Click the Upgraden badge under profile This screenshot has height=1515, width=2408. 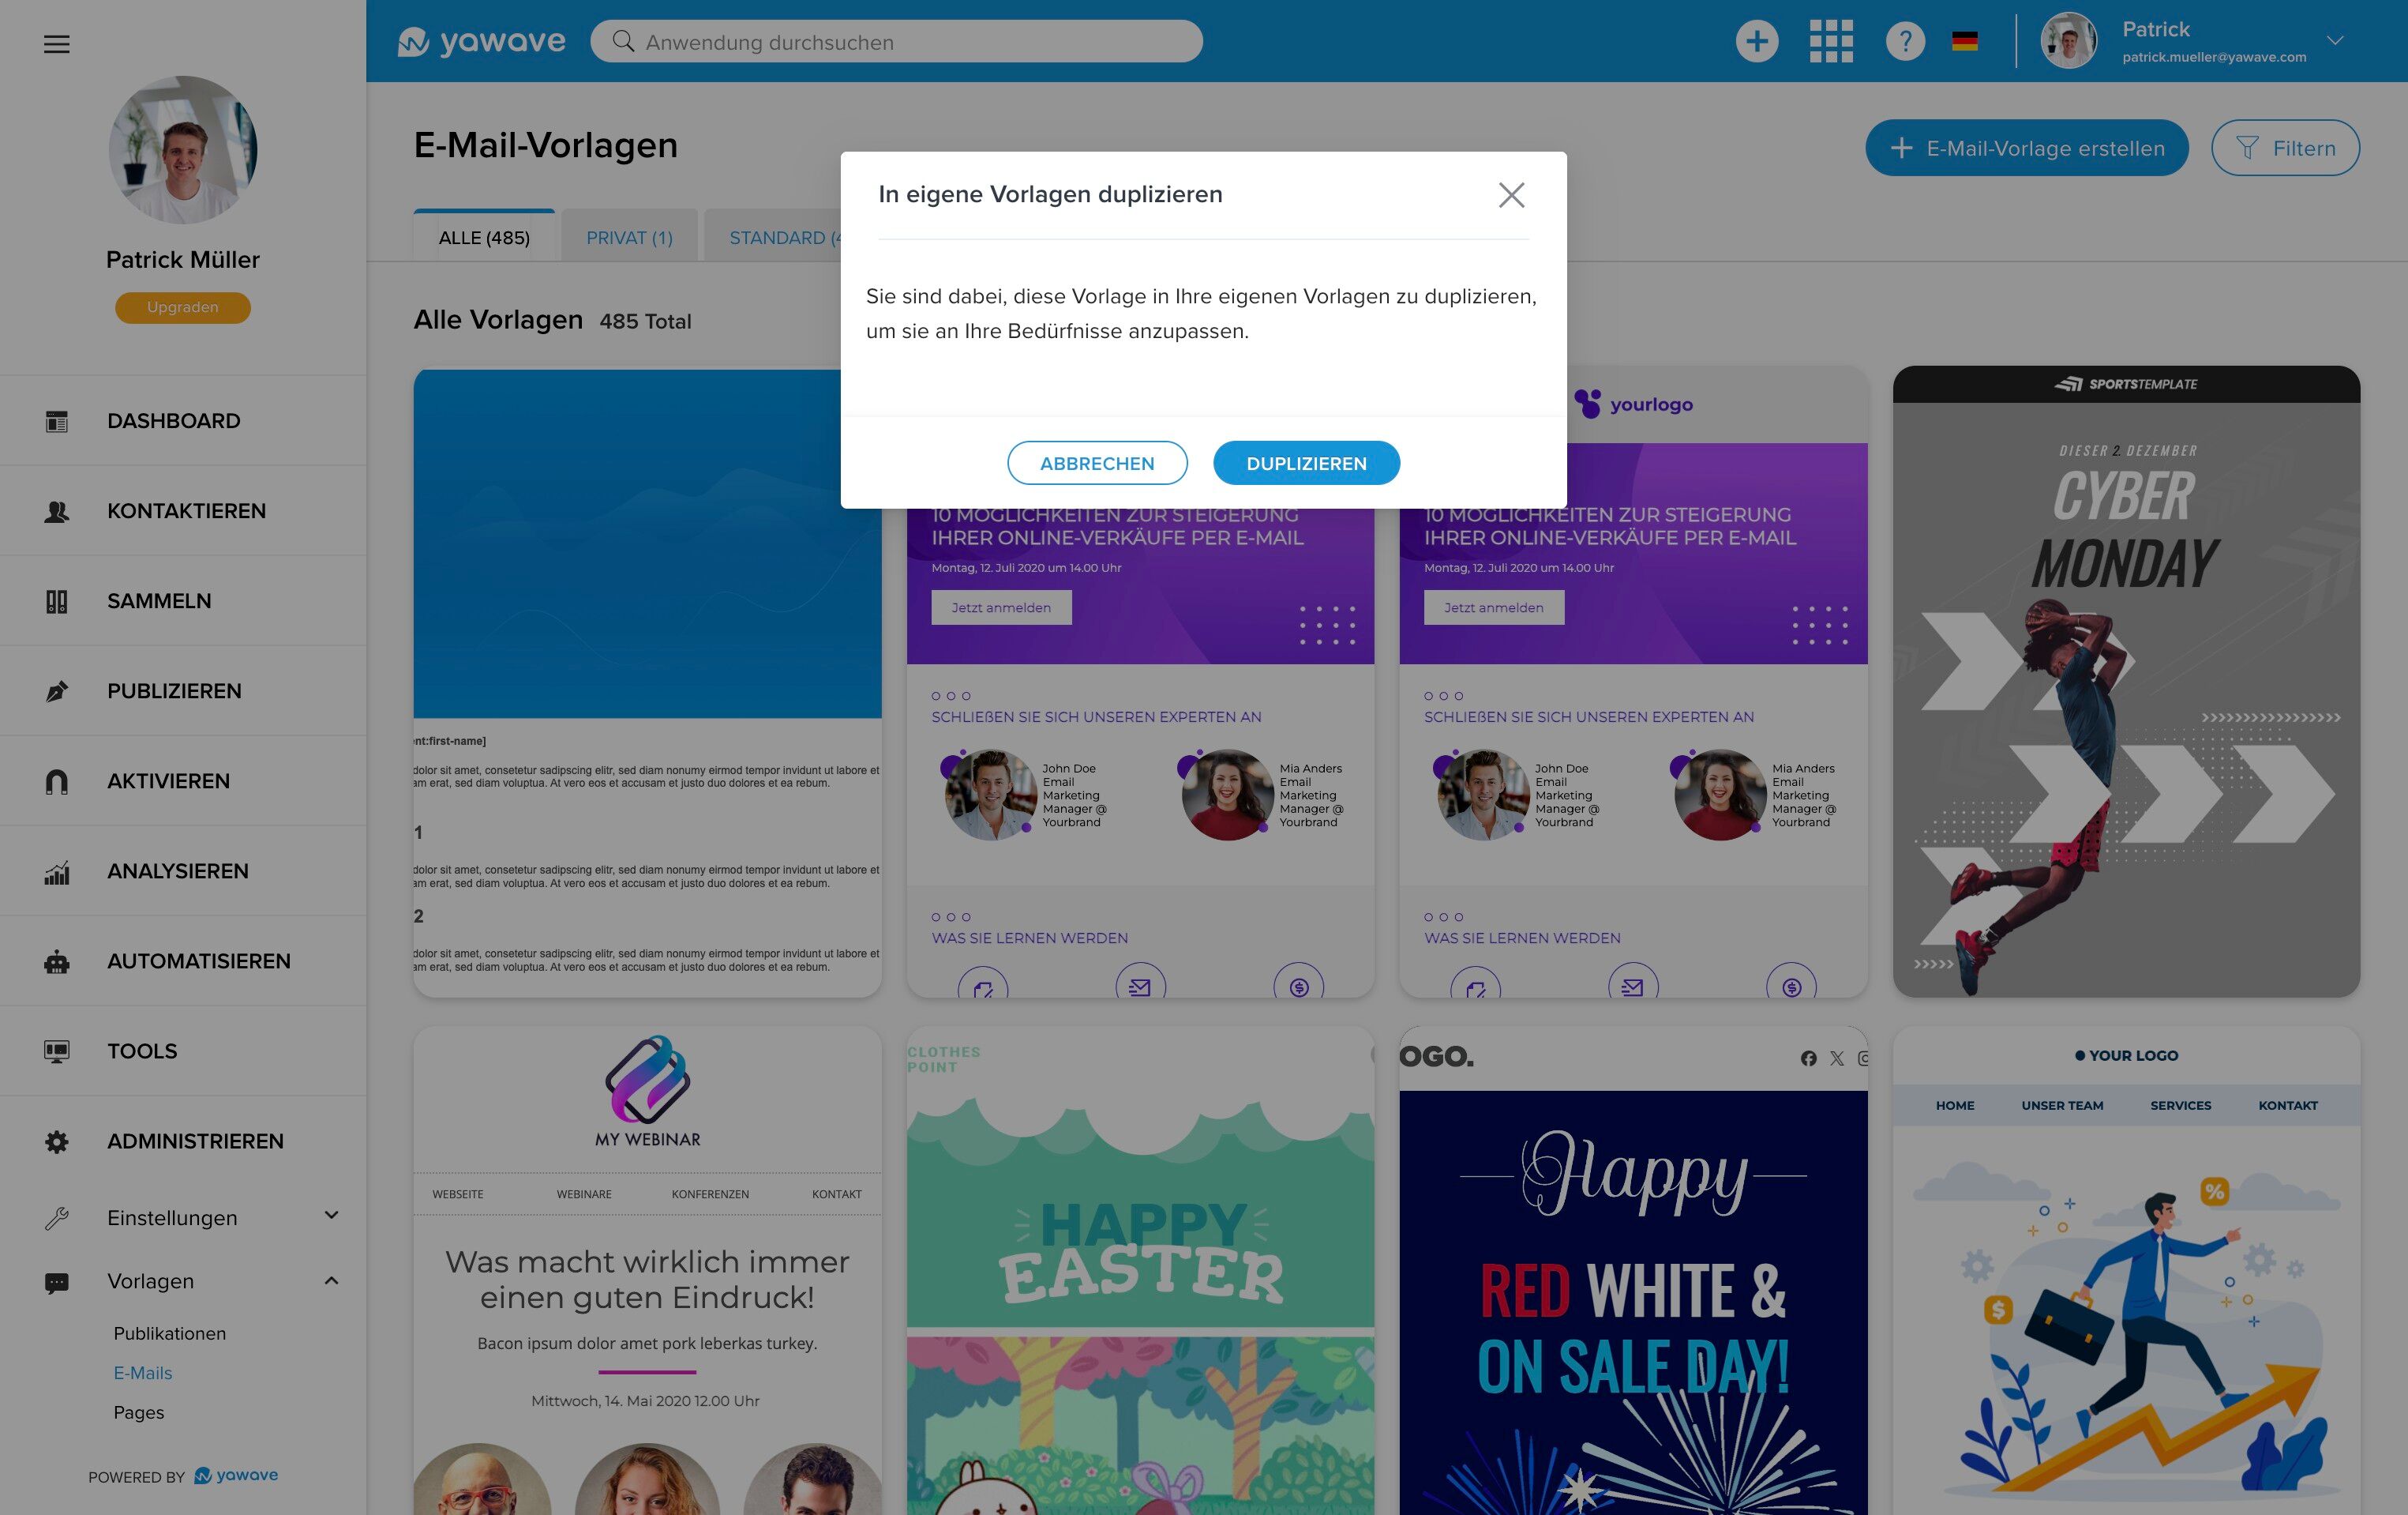(182, 307)
